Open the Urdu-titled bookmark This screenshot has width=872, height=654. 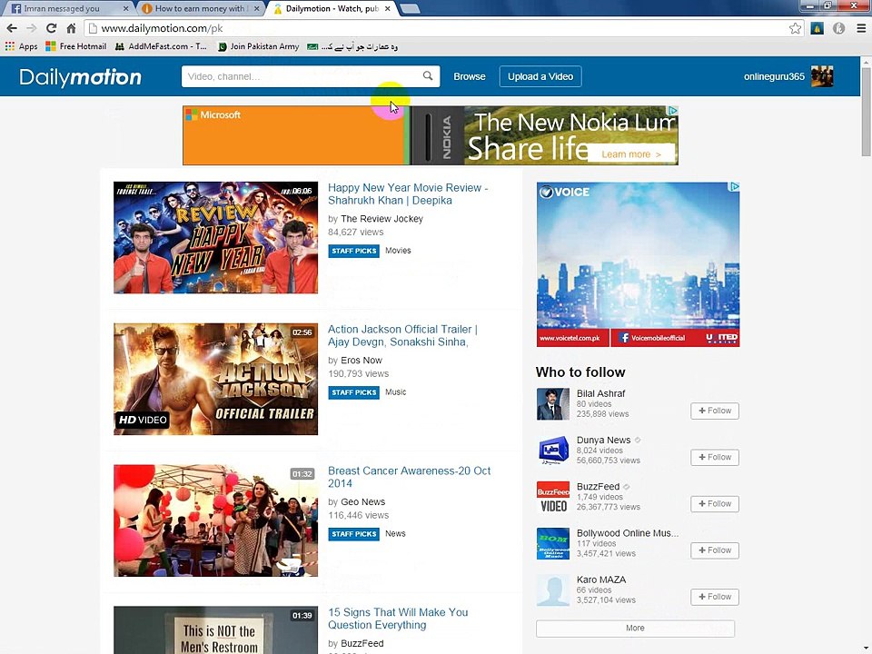click(x=352, y=46)
